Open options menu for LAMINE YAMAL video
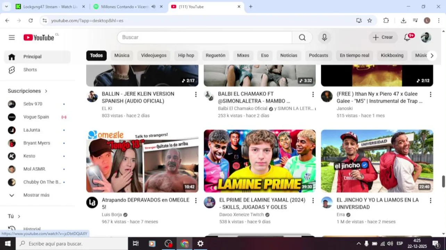The height and width of the screenshot is (250, 446). [x=313, y=201]
